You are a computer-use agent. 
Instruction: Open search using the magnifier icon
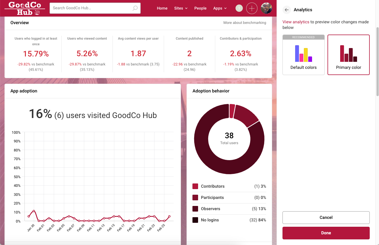coord(134,8)
